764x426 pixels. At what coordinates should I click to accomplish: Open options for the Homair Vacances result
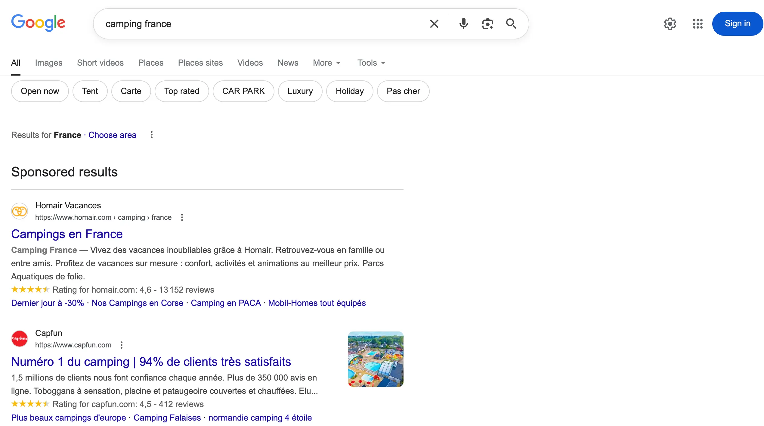point(182,217)
